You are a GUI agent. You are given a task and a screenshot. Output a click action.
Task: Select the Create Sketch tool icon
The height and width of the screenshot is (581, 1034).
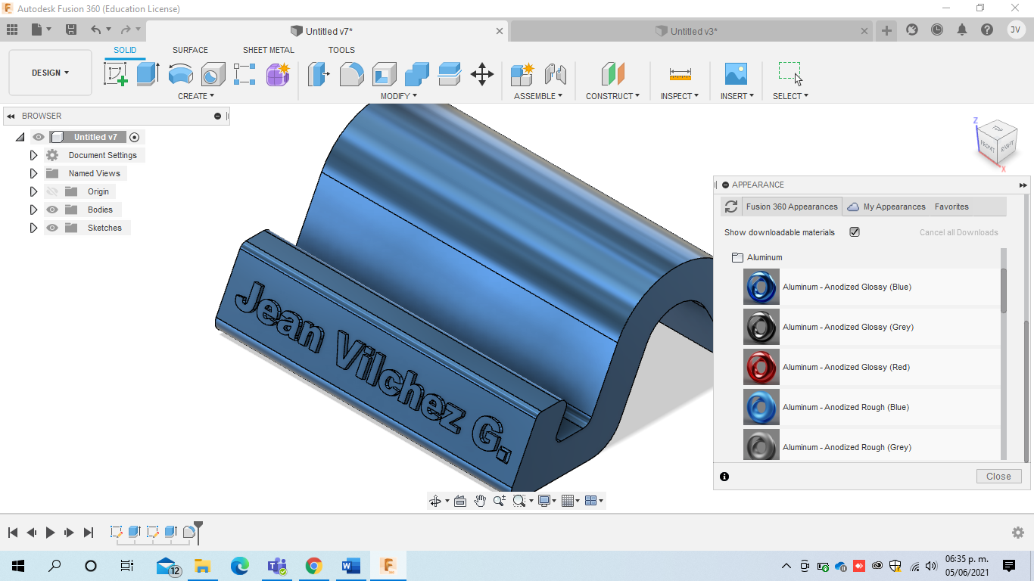click(115, 74)
